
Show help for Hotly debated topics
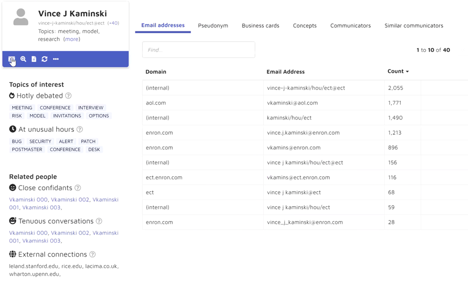click(68, 96)
